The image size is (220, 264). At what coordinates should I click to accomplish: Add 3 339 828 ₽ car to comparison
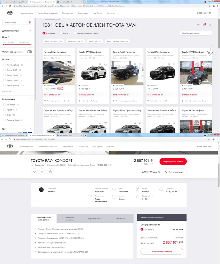100,65
